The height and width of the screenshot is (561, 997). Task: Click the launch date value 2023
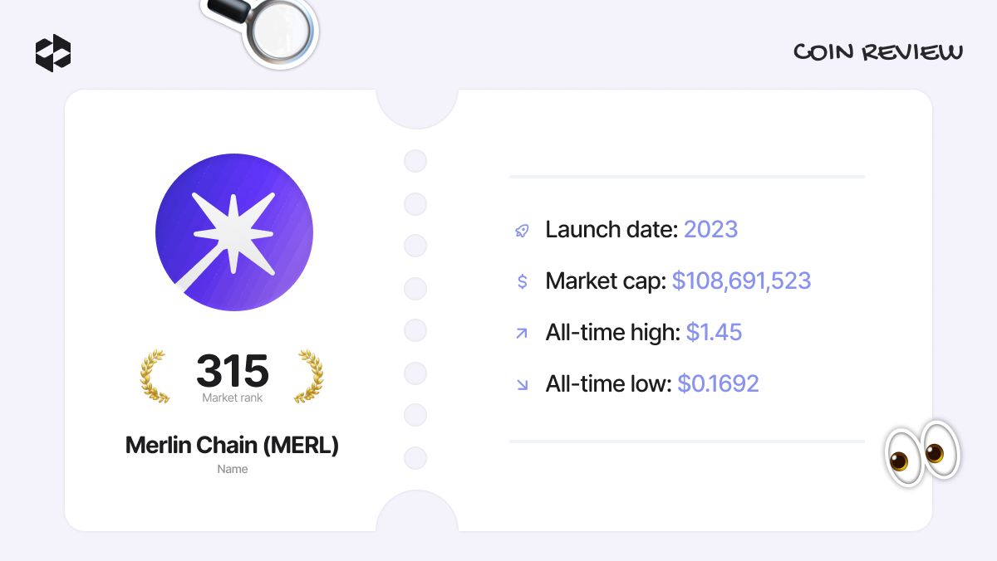(710, 230)
